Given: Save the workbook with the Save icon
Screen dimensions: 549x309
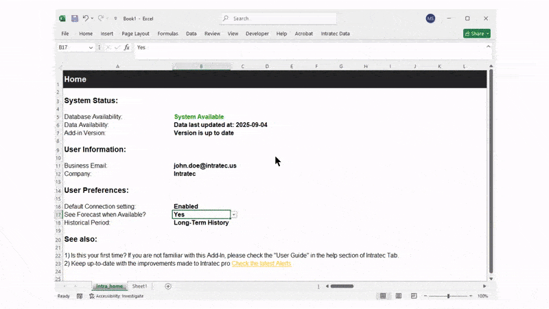Looking at the screenshot, I should [75, 19].
